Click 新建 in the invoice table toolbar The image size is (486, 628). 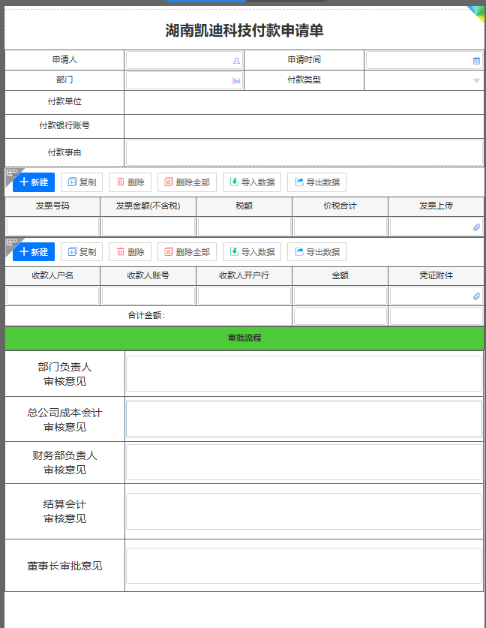pos(34,182)
